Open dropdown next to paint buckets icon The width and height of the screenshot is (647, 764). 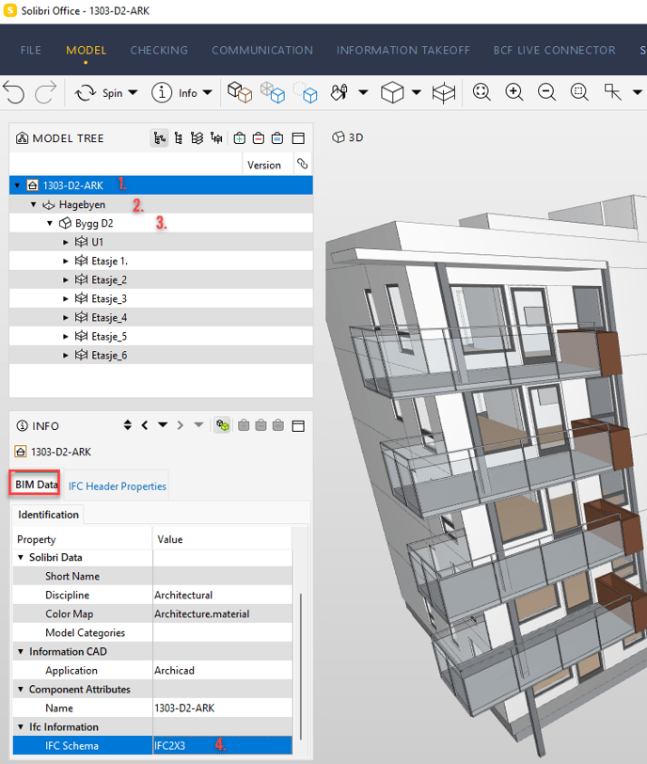coord(363,92)
